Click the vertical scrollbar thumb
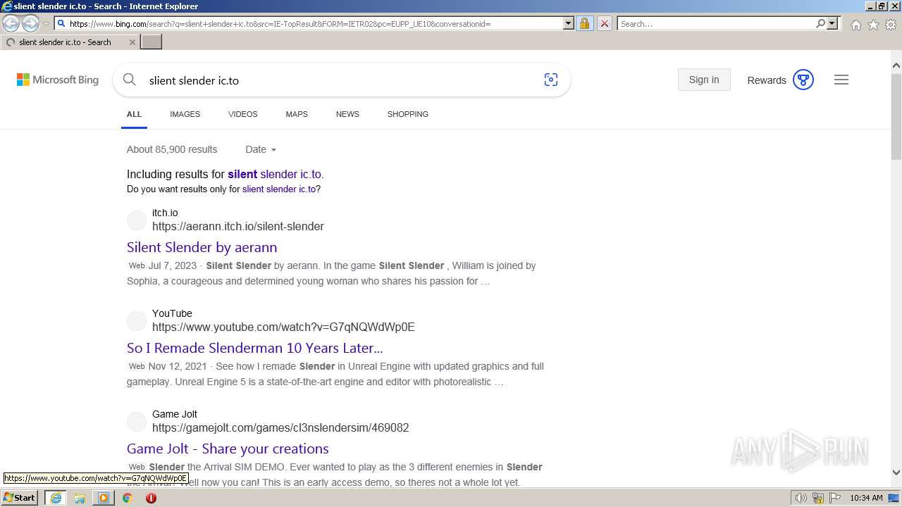This screenshot has width=902, height=507. click(896, 116)
